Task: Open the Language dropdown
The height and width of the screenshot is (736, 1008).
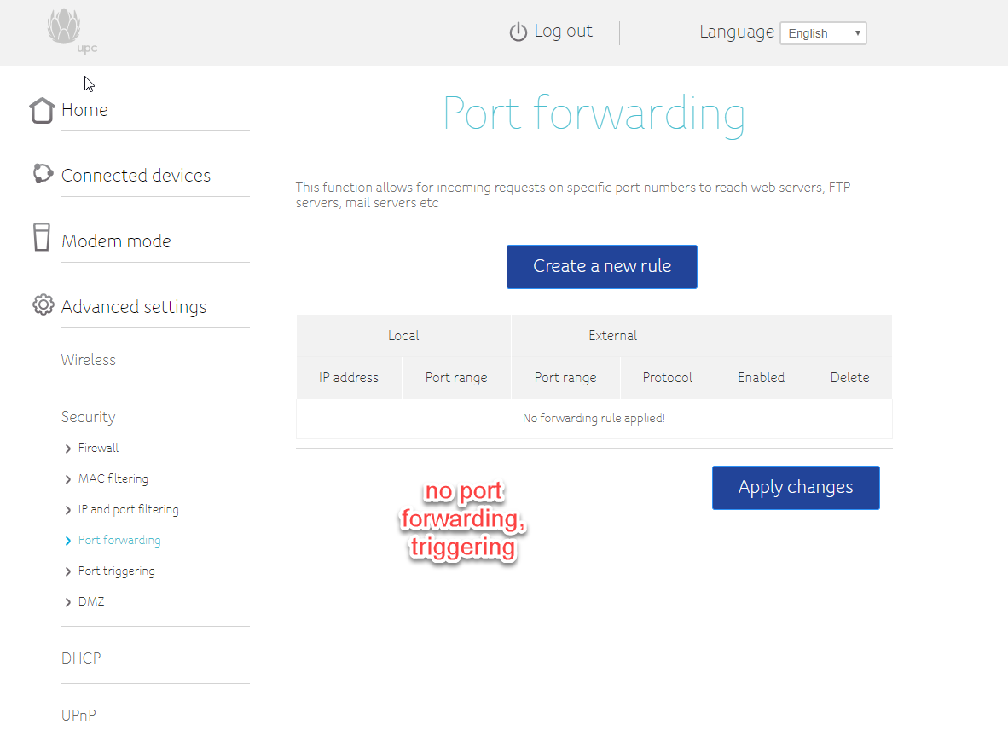Action: pos(823,33)
